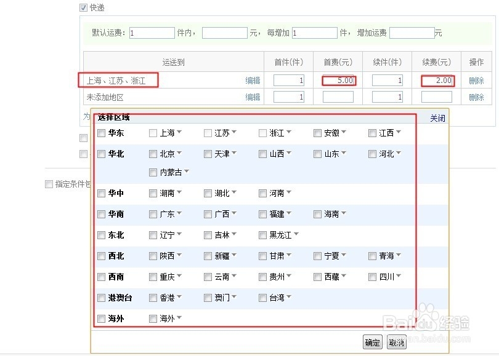Click the 取消 cancel button
499x356 pixels.
tap(396, 342)
